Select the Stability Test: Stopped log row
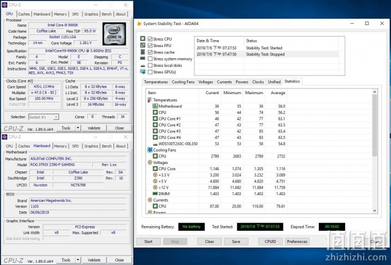 click(267, 54)
